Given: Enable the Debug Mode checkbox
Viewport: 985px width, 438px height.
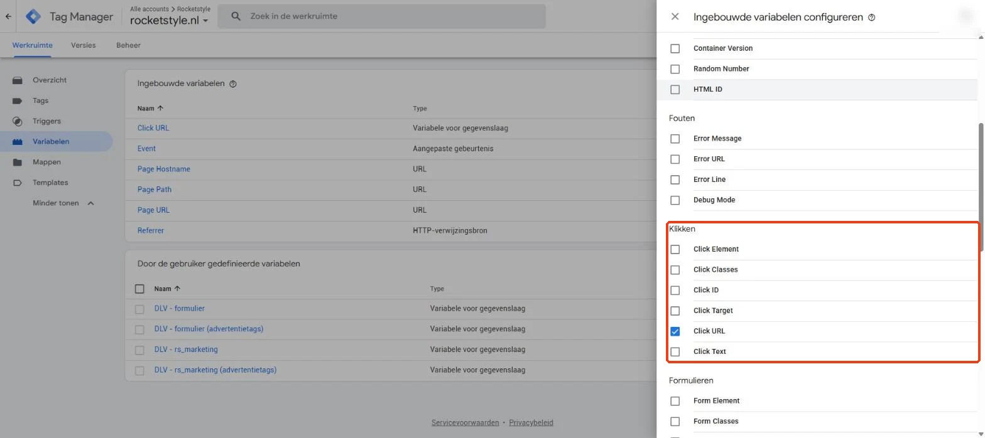Looking at the screenshot, I should (675, 200).
